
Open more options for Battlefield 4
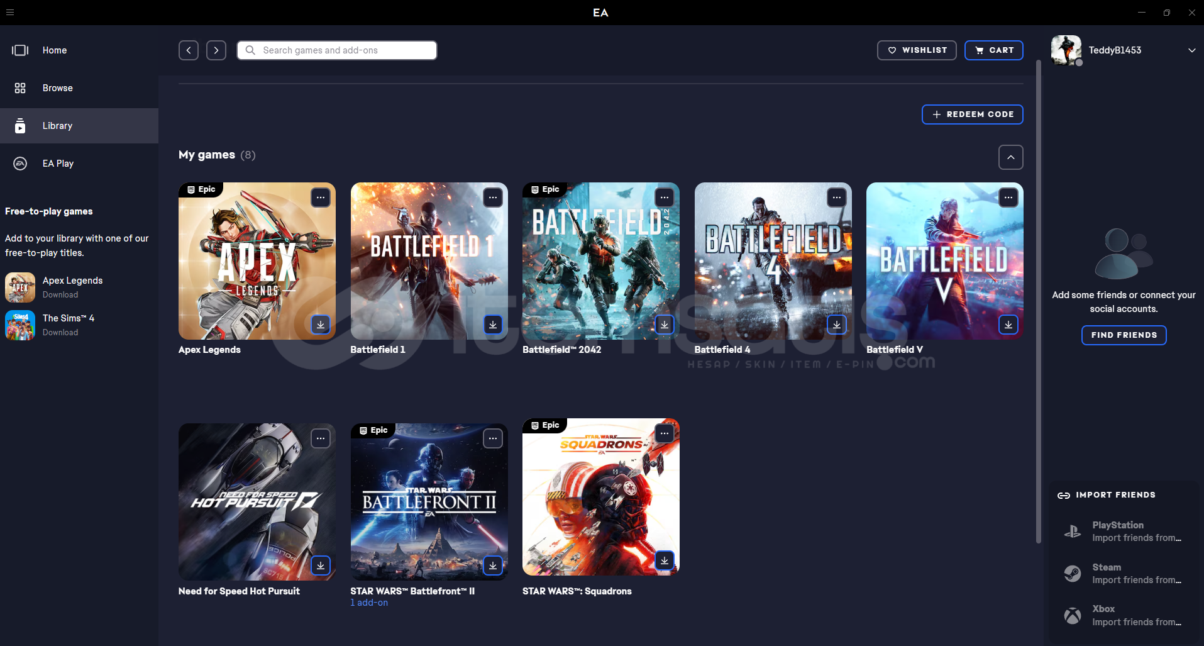tap(837, 198)
